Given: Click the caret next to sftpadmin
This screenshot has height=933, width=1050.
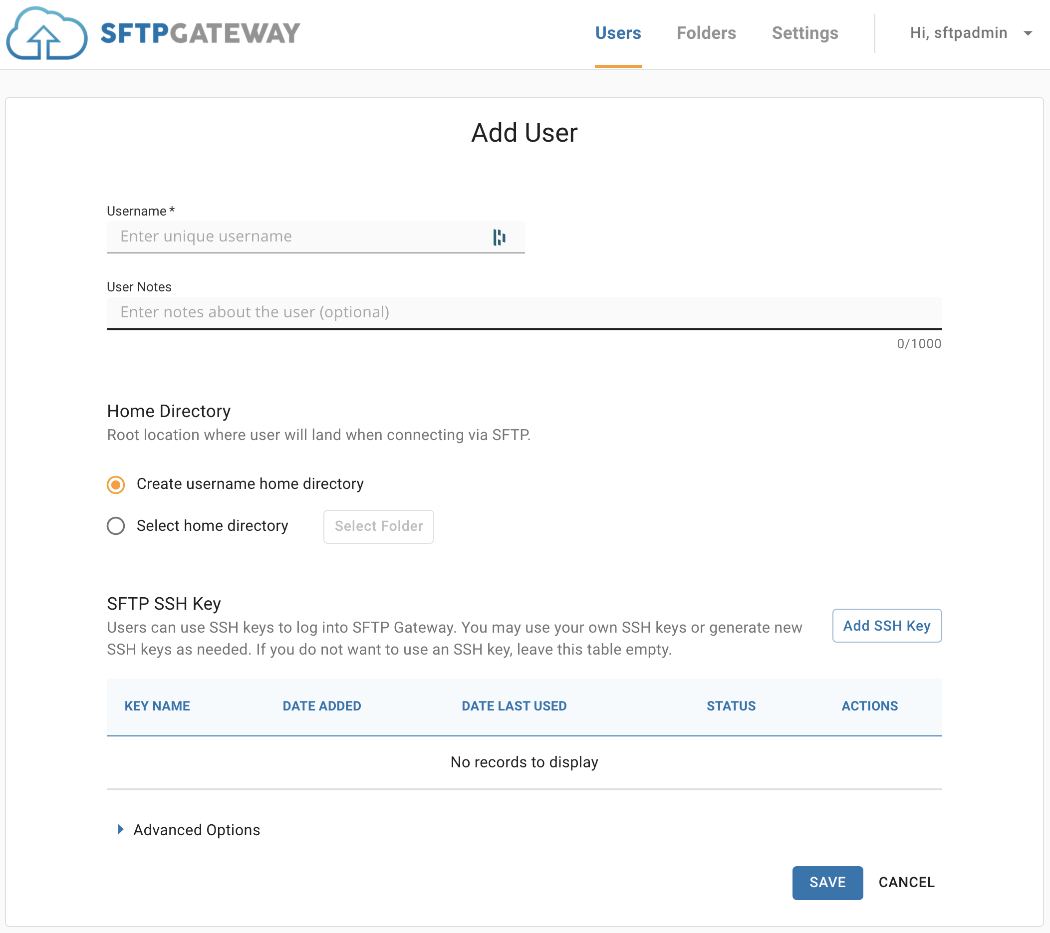Looking at the screenshot, I should click(1028, 33).
